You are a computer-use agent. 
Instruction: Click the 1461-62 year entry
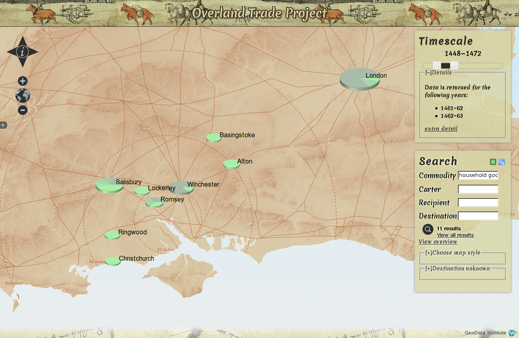452,108
